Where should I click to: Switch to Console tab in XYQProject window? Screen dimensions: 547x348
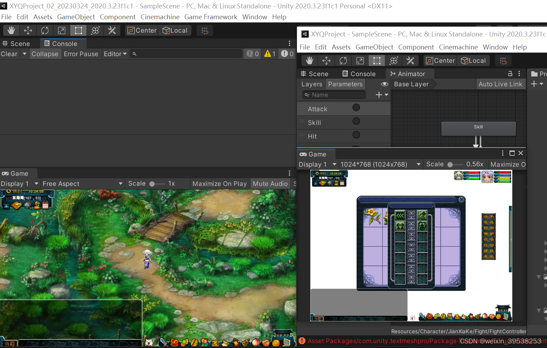[x=359, y=74]
